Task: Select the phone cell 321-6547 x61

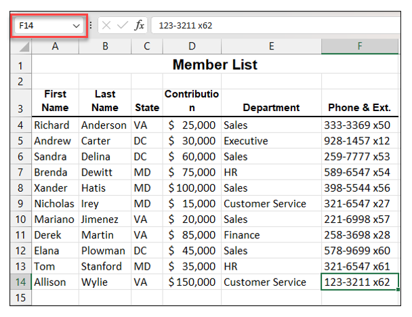Action: point(360,266)
